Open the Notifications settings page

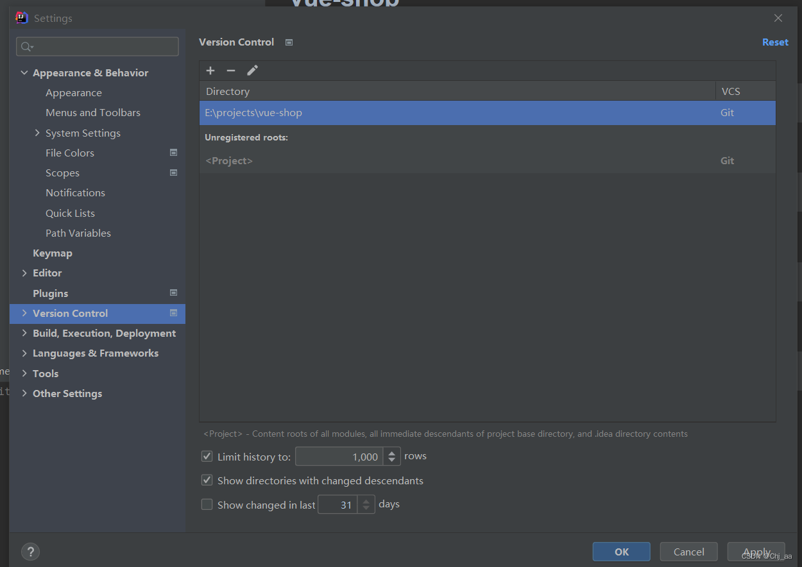click(75, 193)
